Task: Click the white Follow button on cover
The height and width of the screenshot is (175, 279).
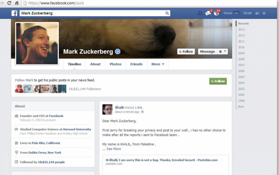Action: click(186, 52)
